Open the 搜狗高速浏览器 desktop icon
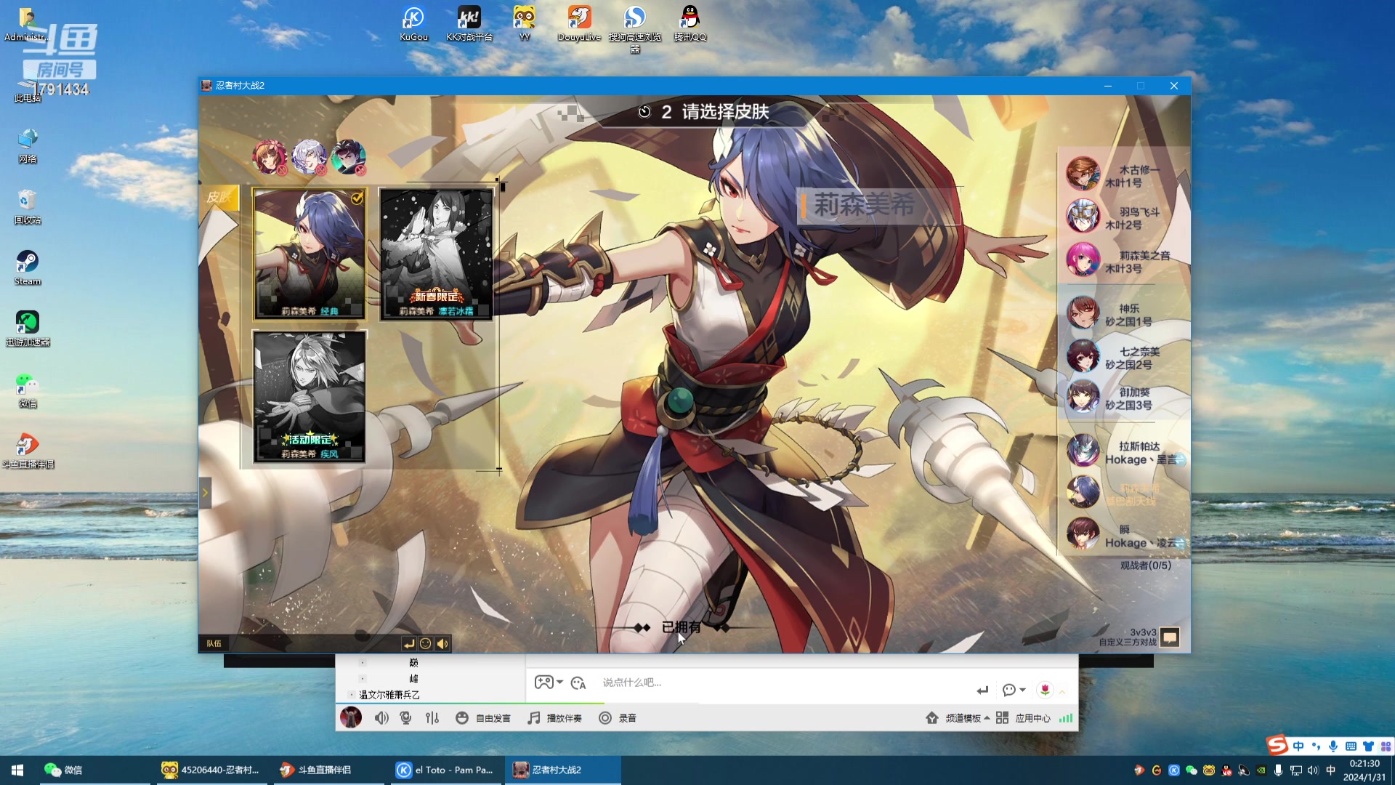 635,29
